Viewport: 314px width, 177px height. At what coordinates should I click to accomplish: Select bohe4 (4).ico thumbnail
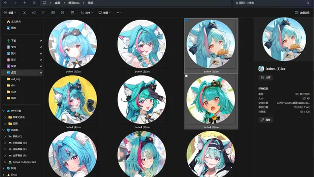point(73,100)
